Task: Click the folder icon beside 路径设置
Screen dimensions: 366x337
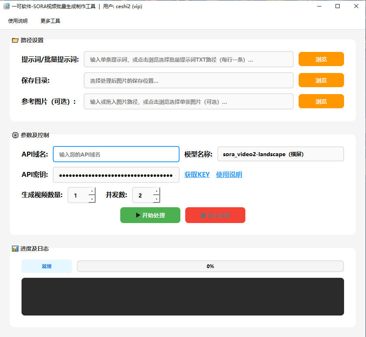Action: pos(15,40)
